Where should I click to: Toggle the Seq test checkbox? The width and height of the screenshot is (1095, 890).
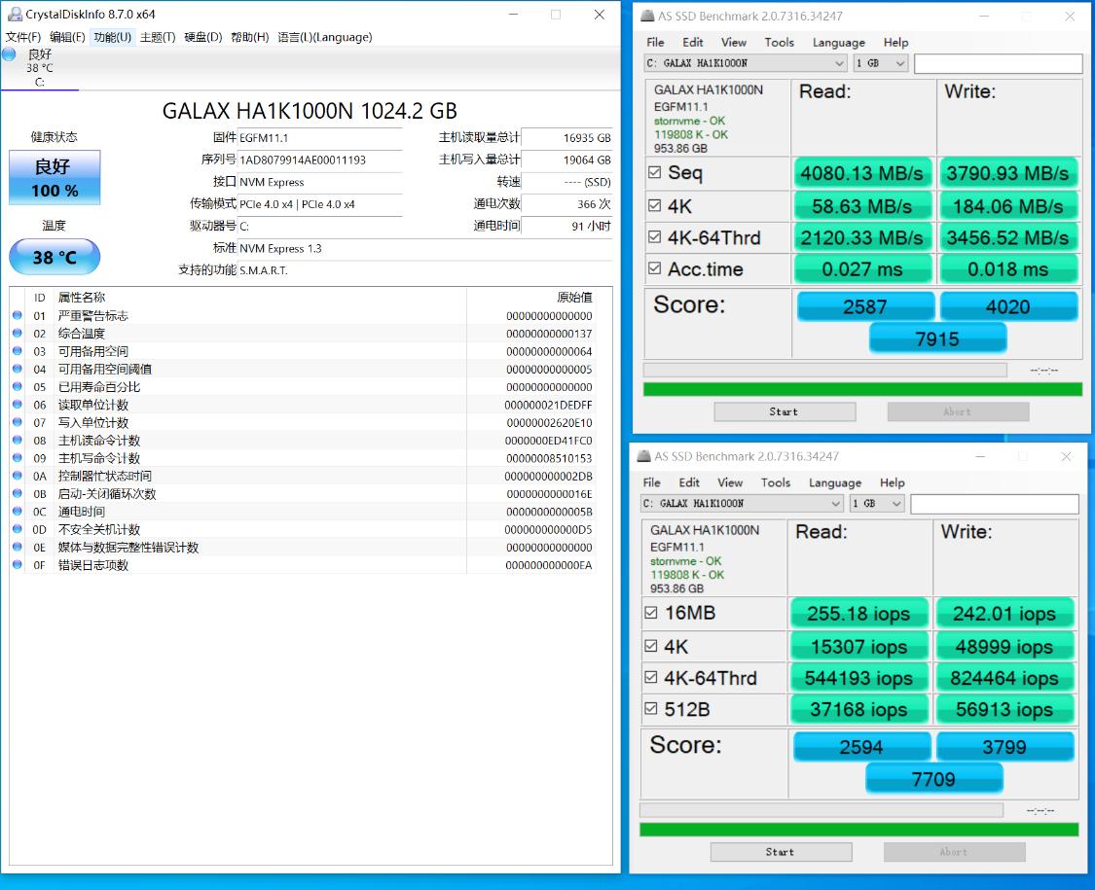(x=655, y=172)
